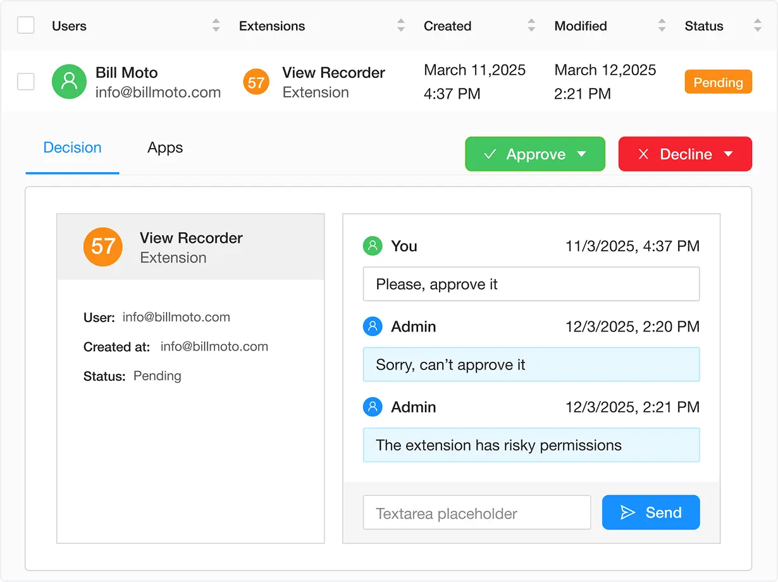Click the Users column sort arrows
778x582 pixels.
point(216,26)
